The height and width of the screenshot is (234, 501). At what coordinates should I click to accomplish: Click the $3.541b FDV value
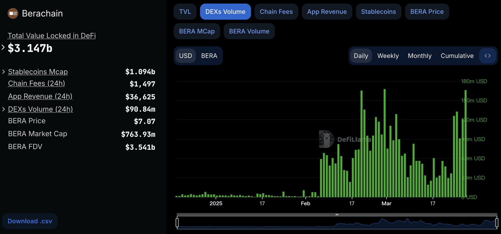coord(140,147)
